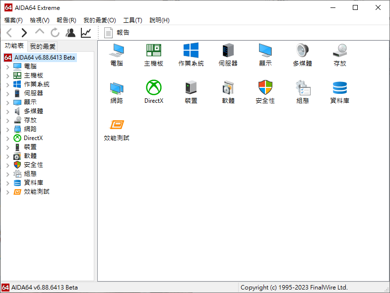Click the Back arrow in toolbar

tap(9, 33)
